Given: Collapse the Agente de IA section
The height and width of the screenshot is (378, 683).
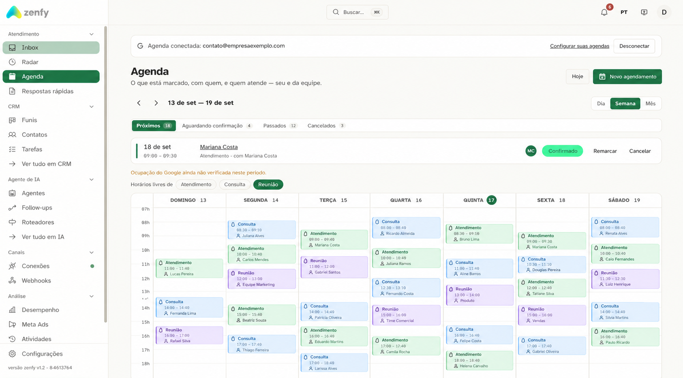Looking at the screenshot, I should coord(92,179).
